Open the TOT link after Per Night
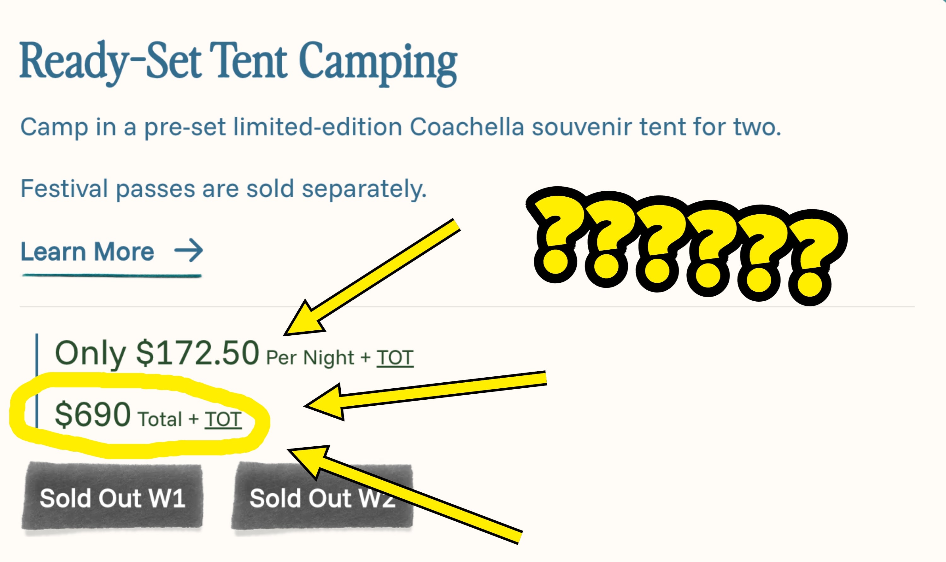946x562 pixels. coord(395,357)
